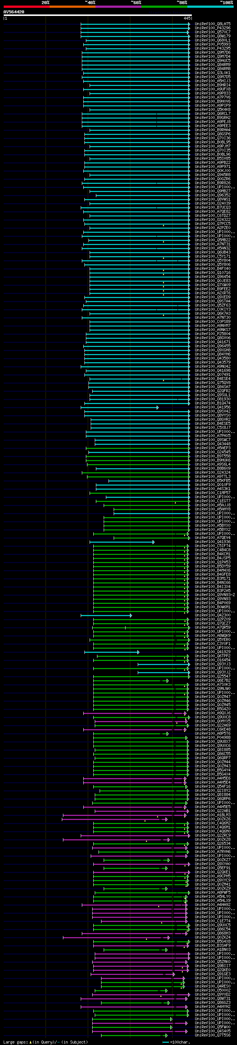Screen dimensions: 237x1045
Task: Click hit label UniRef100_B4ESE4
Action: pyautogui.click(x=213, y=378)
